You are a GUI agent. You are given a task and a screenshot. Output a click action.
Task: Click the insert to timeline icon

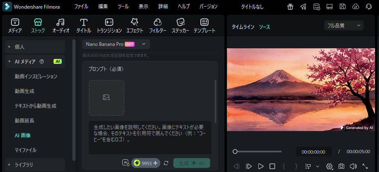coord(308,166)
